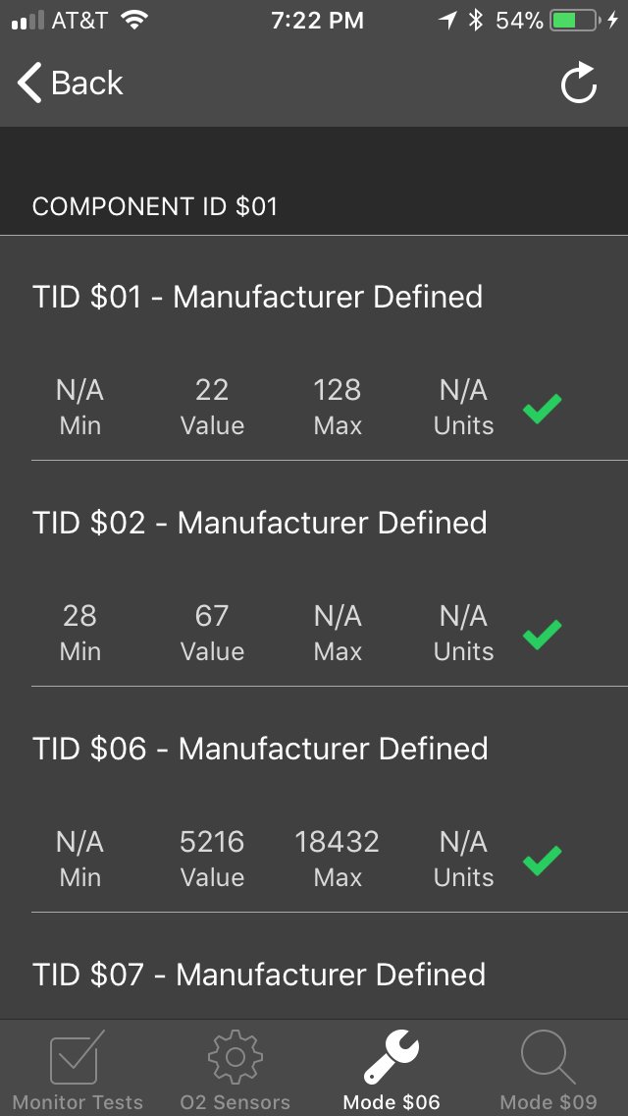Tap TID $06 max value 18432

(x=338, y=842)
